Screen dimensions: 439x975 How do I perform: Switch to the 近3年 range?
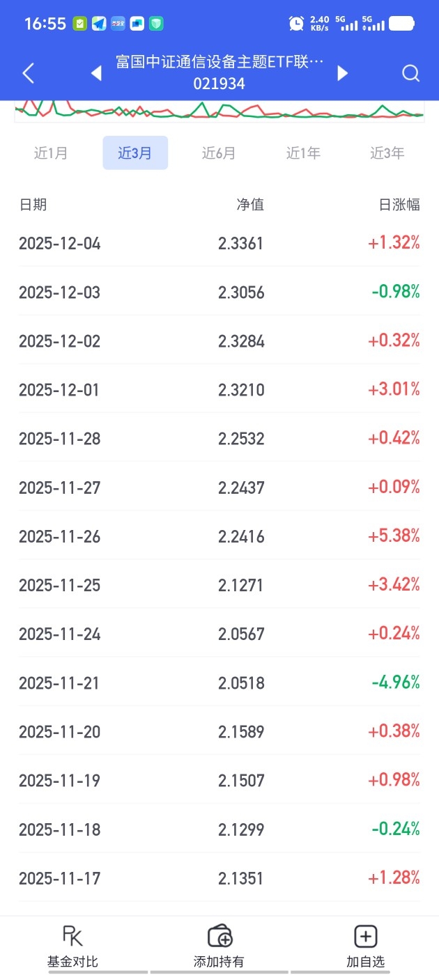387,153
